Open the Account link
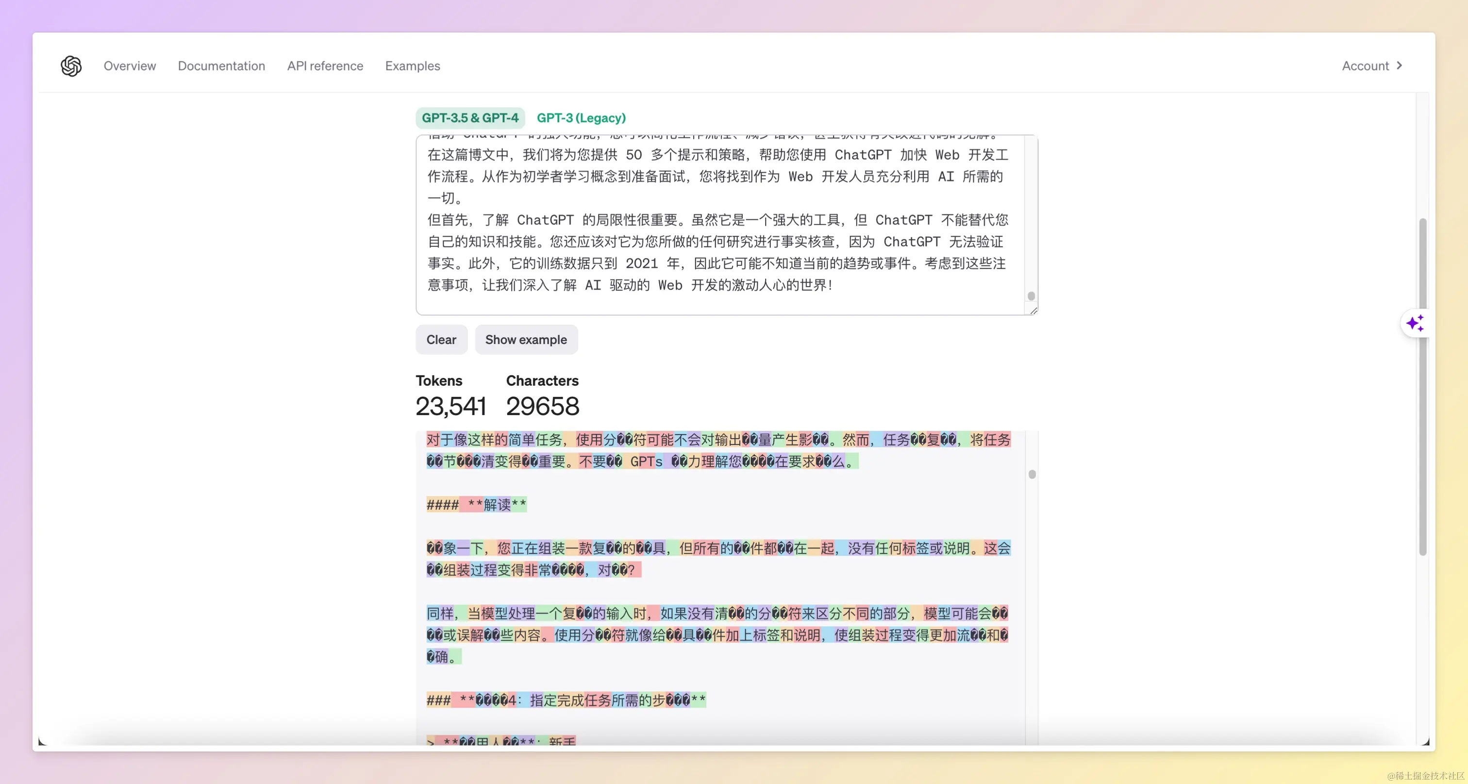 pyautogui.click(x=1365, y=66)
